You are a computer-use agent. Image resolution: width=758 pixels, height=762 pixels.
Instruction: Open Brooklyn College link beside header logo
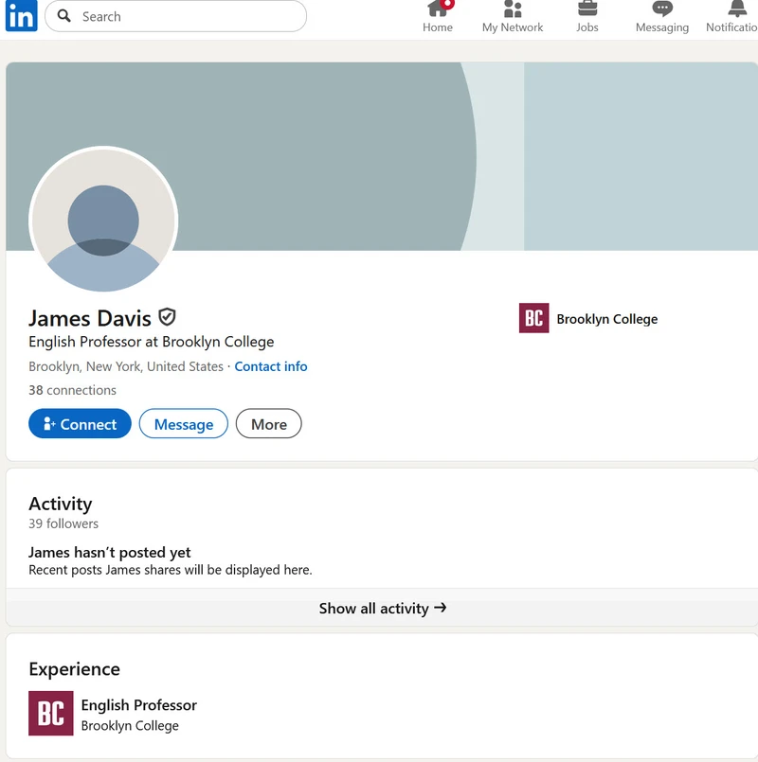click(606, 319)
